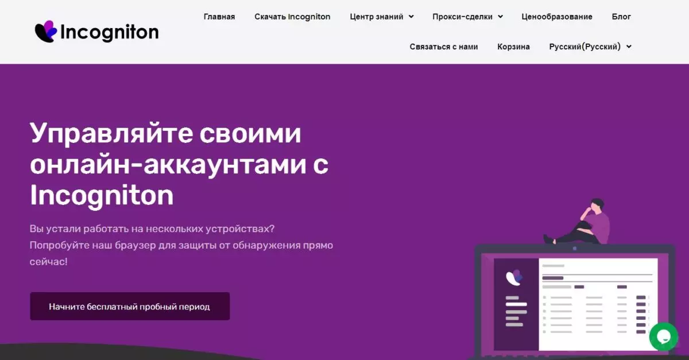Viewport: 689px width, 360px height.
Task: Go to Главная page
Action: coord(219,17)
